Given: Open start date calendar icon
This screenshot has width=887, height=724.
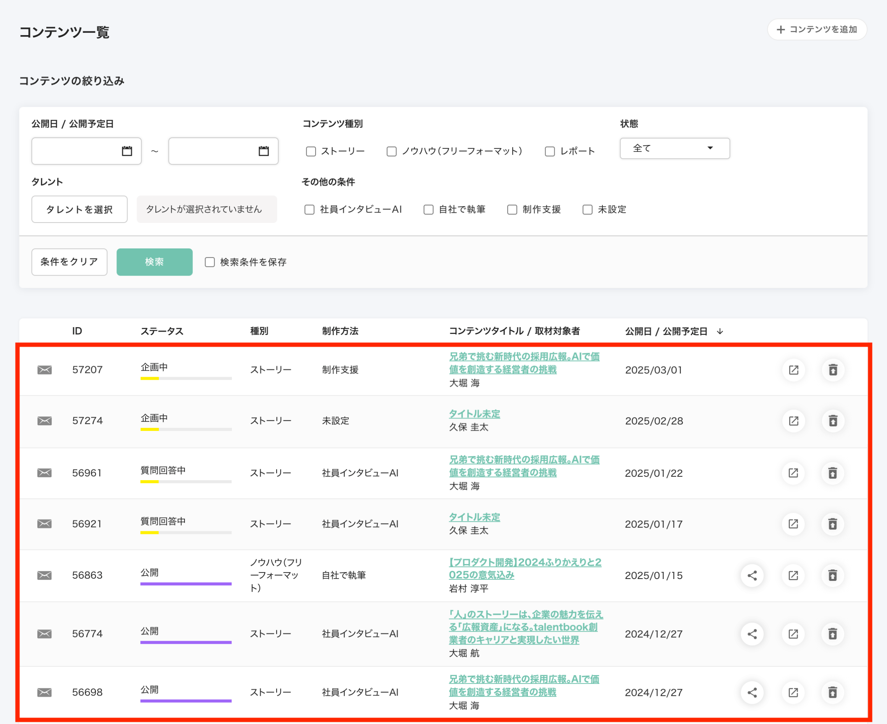Looking at the screenshot, I should coord(127,151).
